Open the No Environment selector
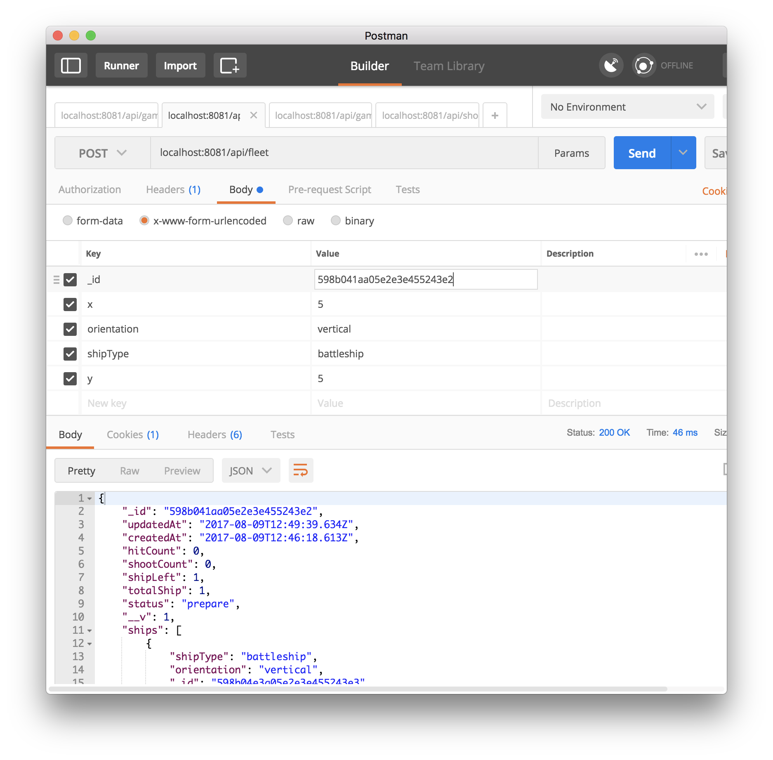773x760 pixels. (627, 107)
